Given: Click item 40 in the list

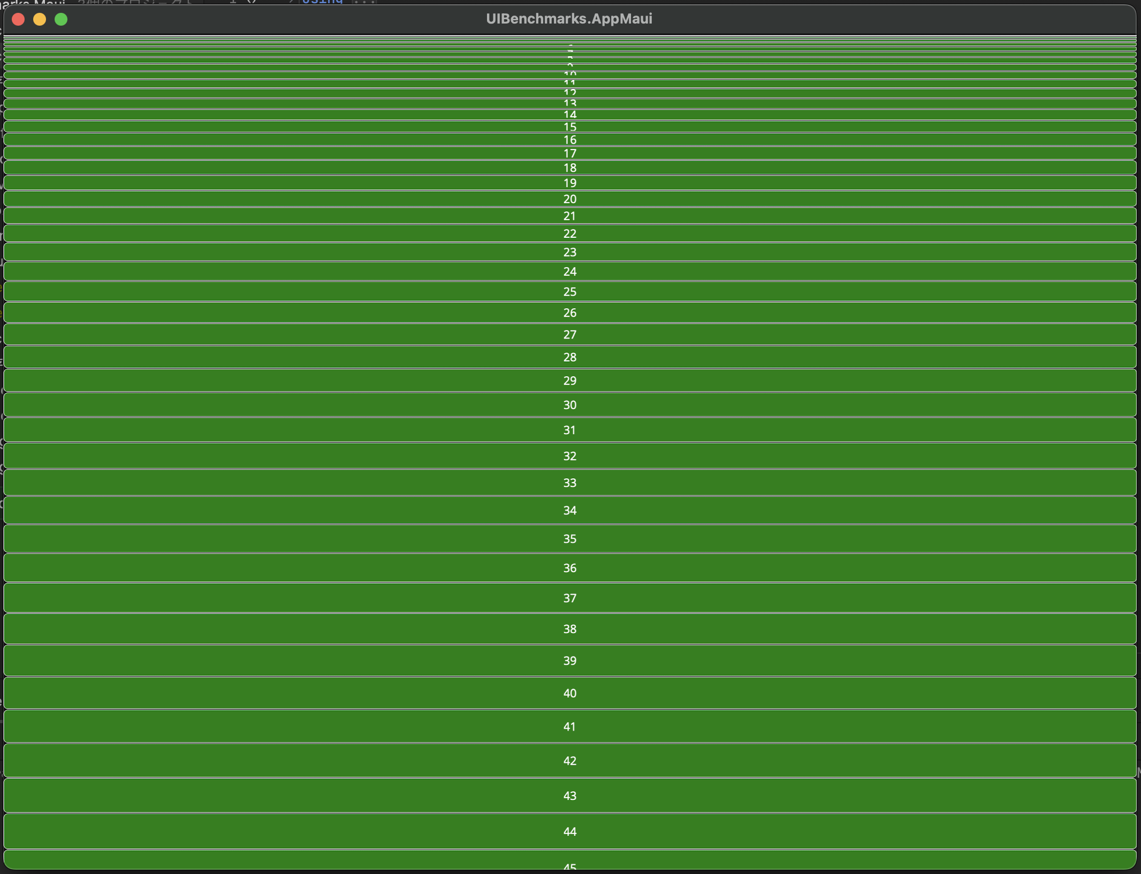Looking at the screenshot, I should [x=569, y=693].
